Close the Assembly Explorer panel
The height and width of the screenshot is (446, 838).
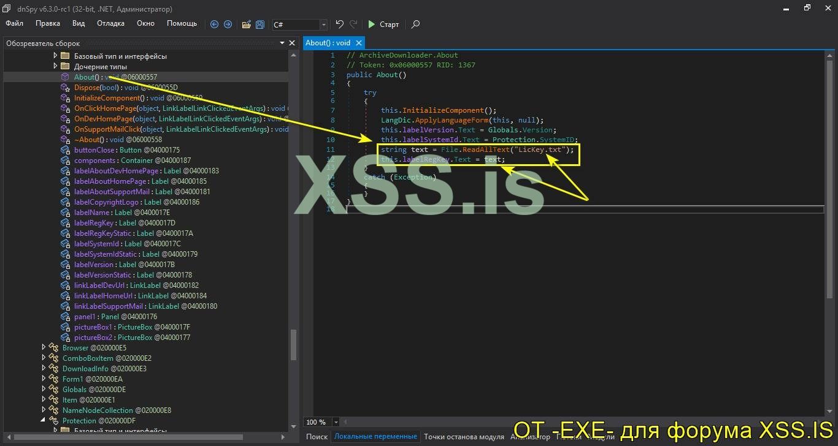[292, 43]
